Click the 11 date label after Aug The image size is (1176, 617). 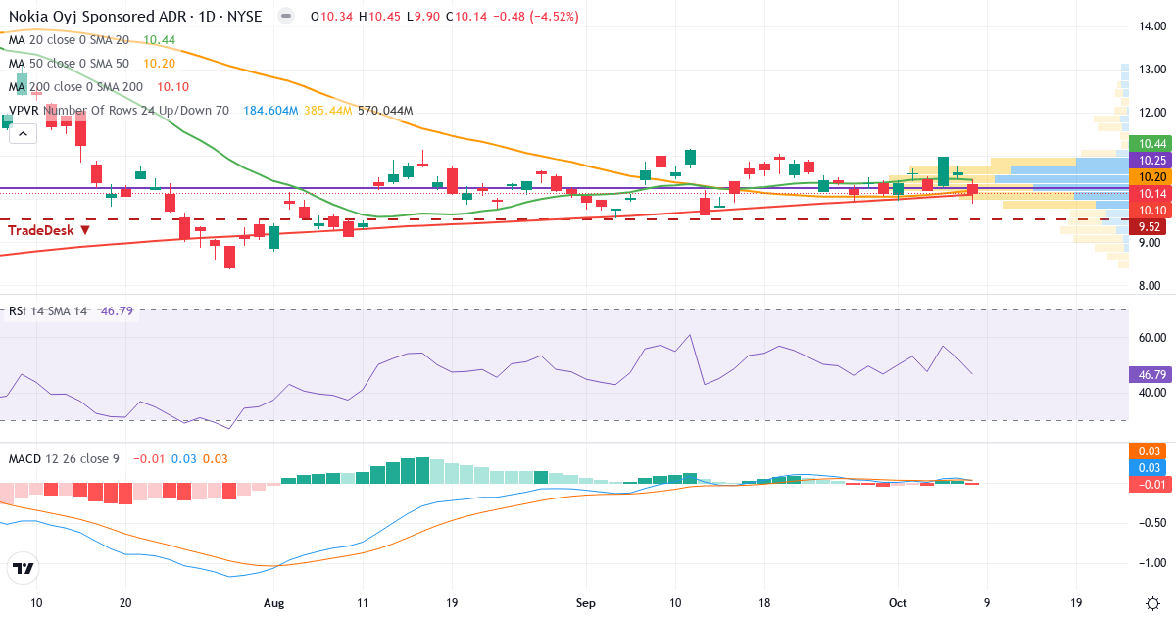(x=363, y=603)
